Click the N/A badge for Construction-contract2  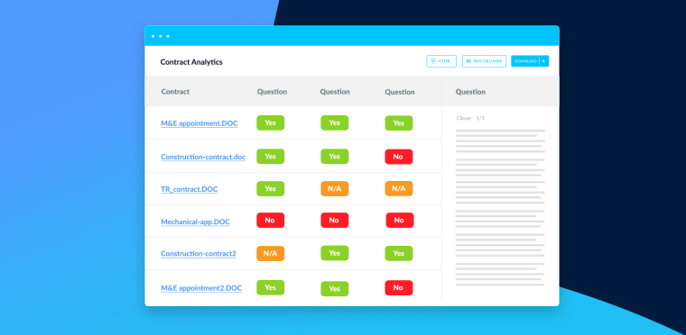pyautogui.click(x=271, y=254)
